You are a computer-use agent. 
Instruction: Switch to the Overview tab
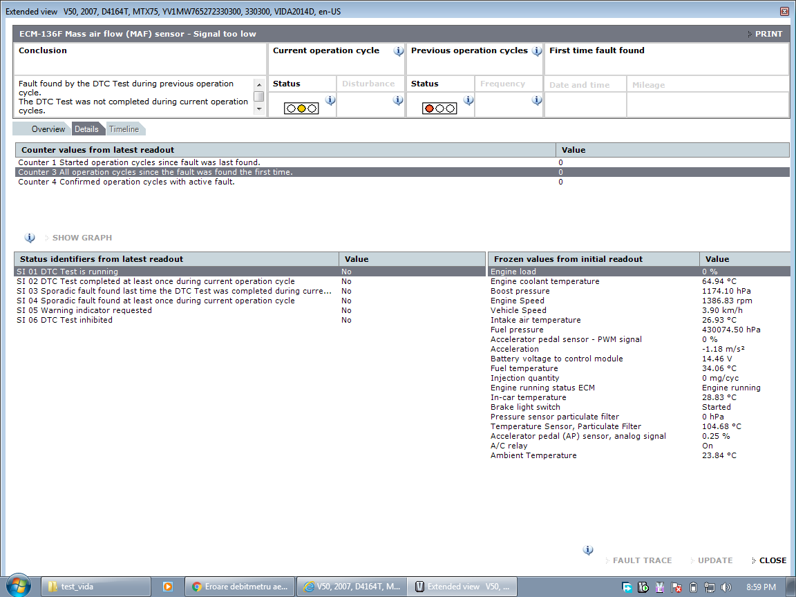[48, 129]
